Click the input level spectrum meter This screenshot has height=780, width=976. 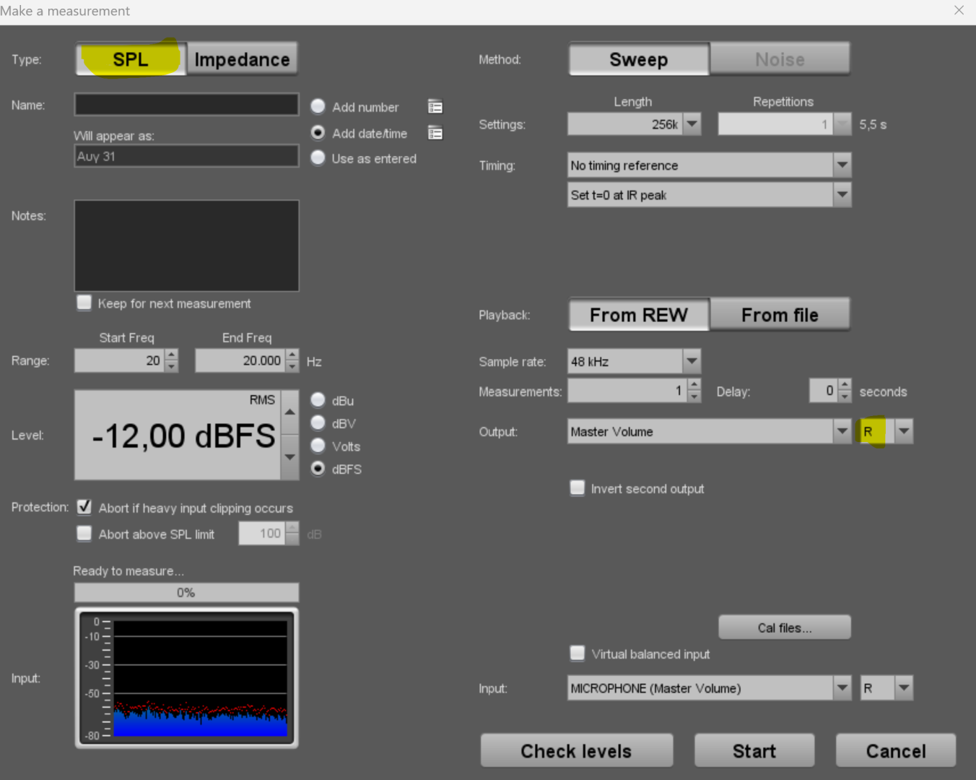pos(186,678)
